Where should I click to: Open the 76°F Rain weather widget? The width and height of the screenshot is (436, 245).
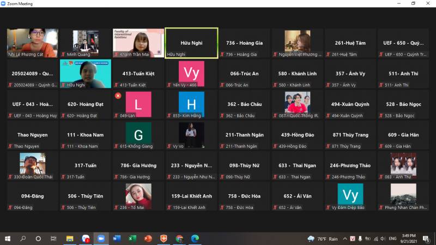click(323, 238)
